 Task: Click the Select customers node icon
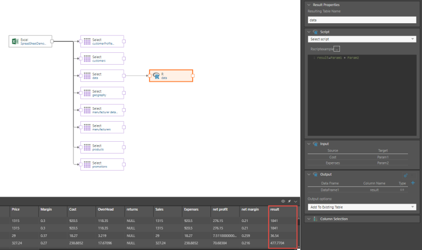pyautogui.click(x=87, y=59)
